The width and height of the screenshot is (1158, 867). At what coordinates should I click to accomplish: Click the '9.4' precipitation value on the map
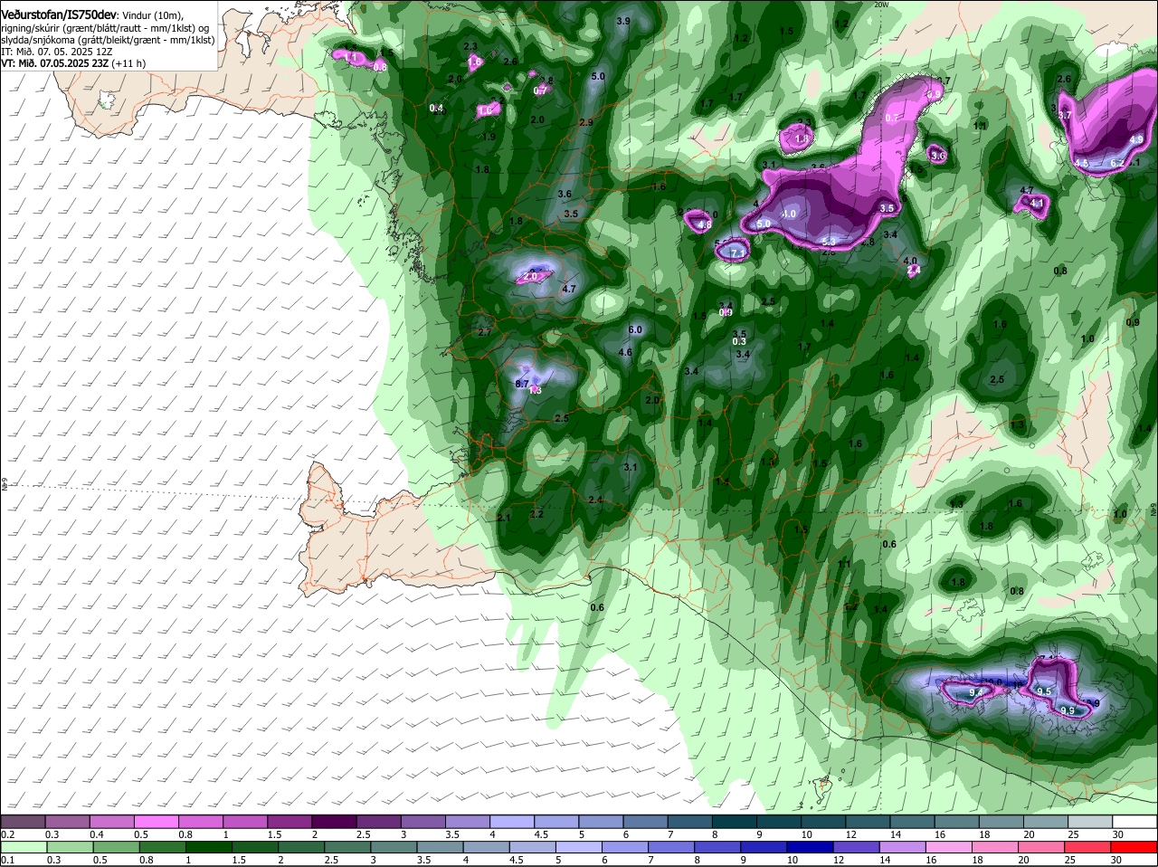coord(976,693)
